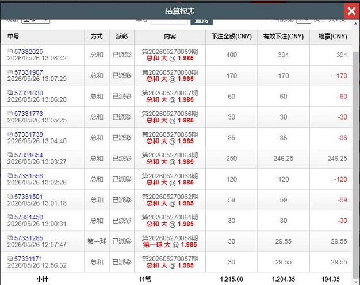Screen dimensions: 360x285
Task: Close the 结算报表 dialog with the red X
Action: click(x=351, y=11)
